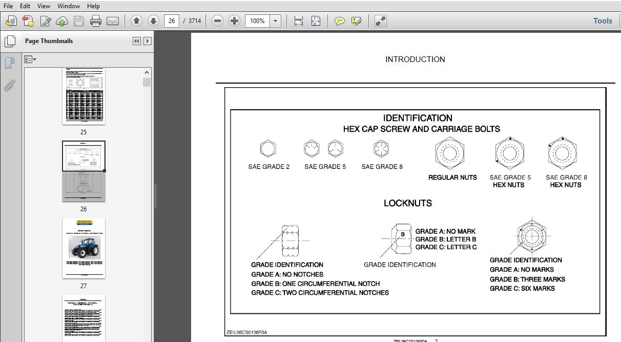The image size is (621, 342).
Task: Select page 27 thumbnail with tractor
Action: 84,248
